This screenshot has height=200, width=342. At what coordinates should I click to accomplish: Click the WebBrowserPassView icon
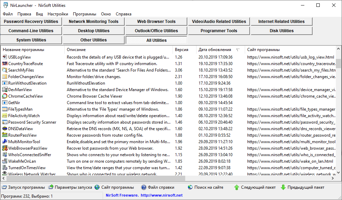[x=4, y=148]
